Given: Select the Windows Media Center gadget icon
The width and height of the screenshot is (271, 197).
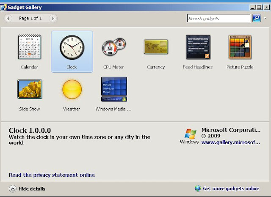Looking at the screenshot, I should (114, 89).
